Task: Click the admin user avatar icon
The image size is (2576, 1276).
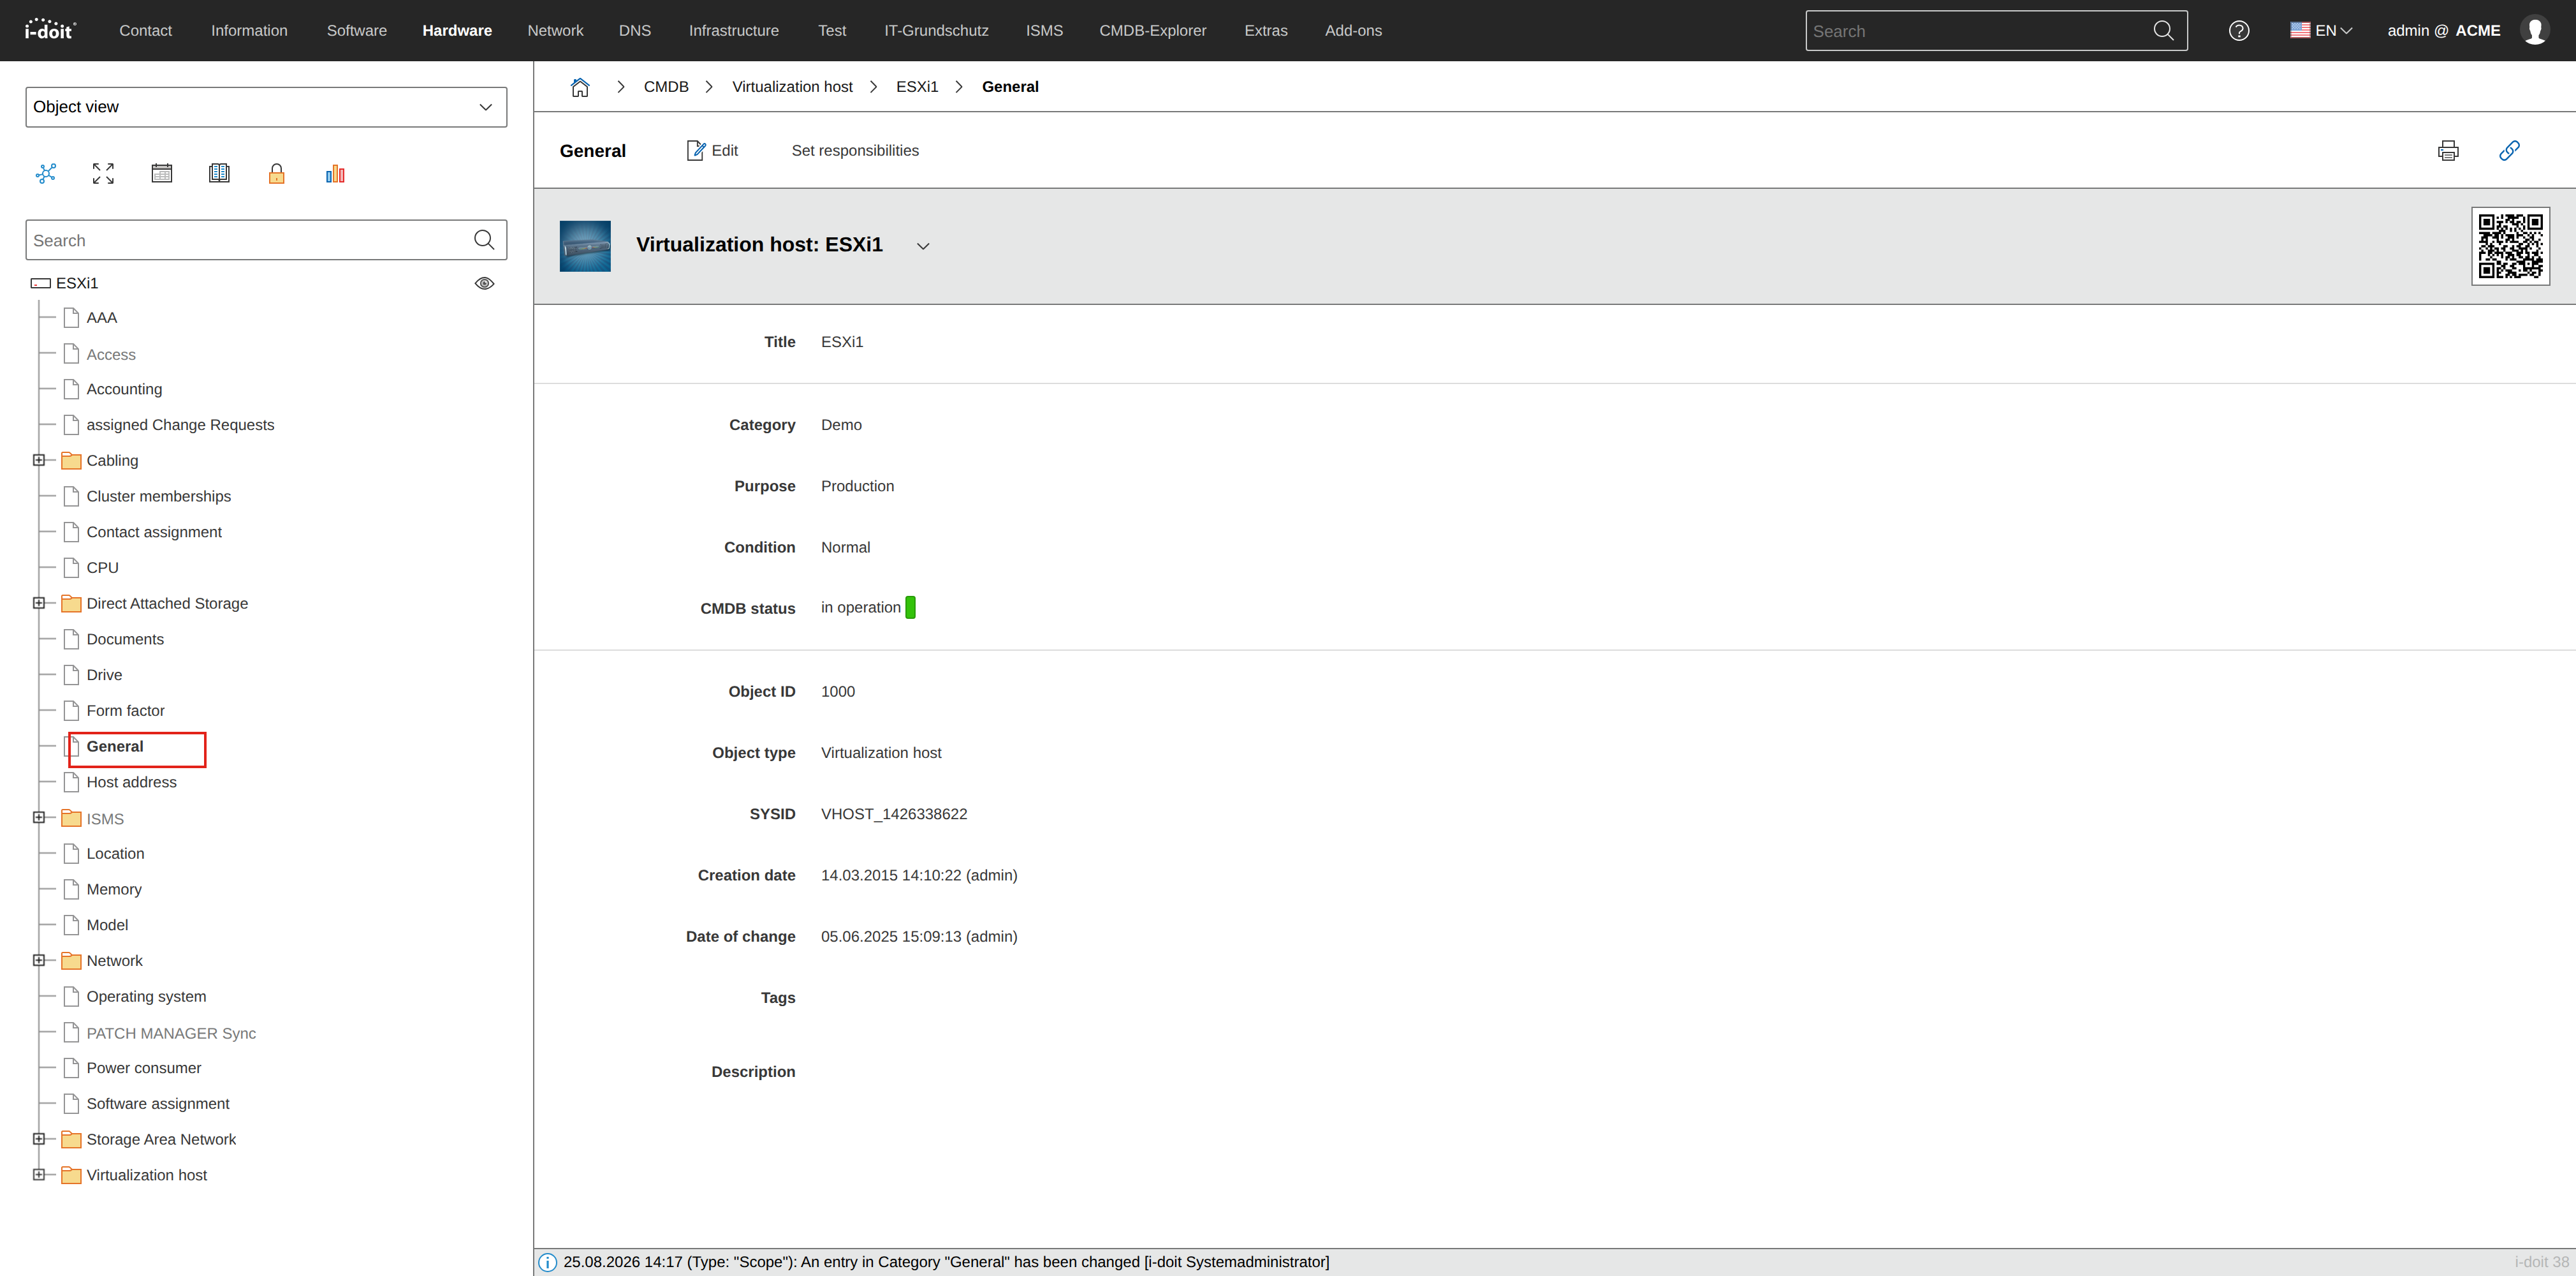Action: tap(2535, 31)
